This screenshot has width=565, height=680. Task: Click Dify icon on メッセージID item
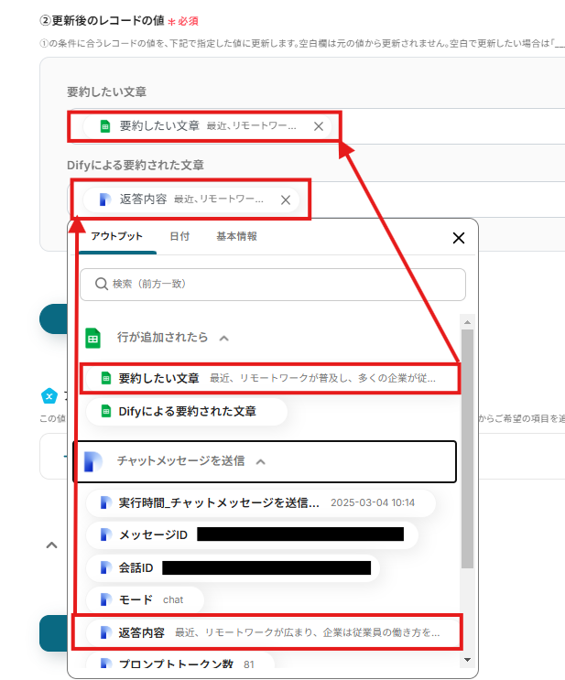click(x=106, y=534)
